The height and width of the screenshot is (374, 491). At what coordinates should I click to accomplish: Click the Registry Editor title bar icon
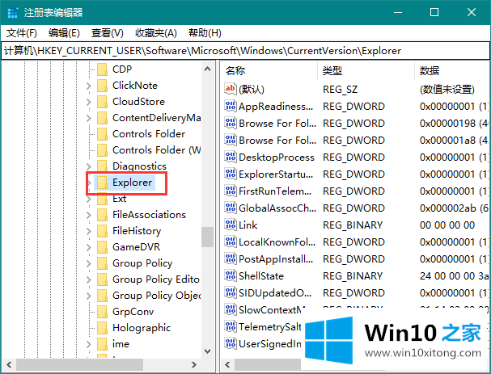coord(13,13)
